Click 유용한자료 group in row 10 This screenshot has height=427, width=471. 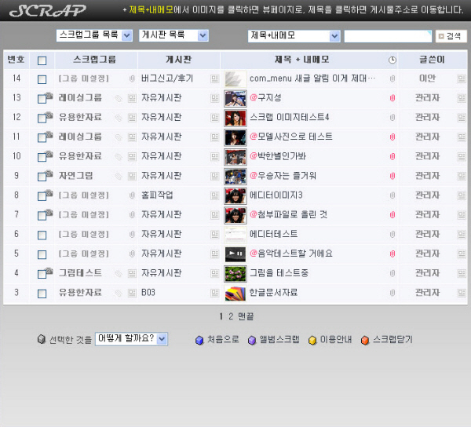(x=80, y=156)
